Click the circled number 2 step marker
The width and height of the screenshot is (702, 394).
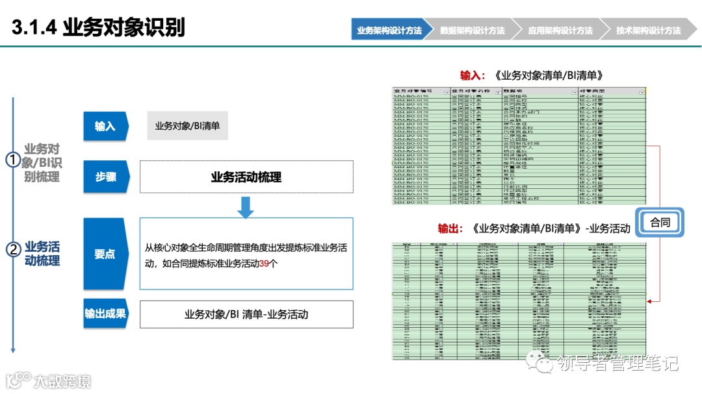point(13,249)
